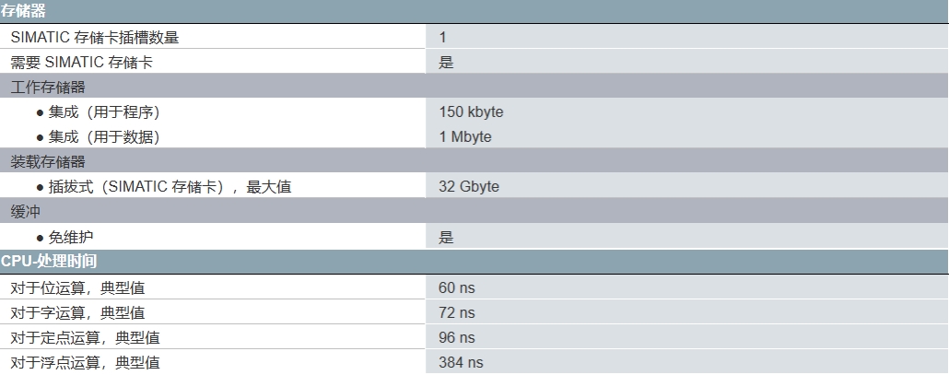Viewport: 949px width, 375px height.
Task: Click the 60 ns value
Action: point(457,287)
